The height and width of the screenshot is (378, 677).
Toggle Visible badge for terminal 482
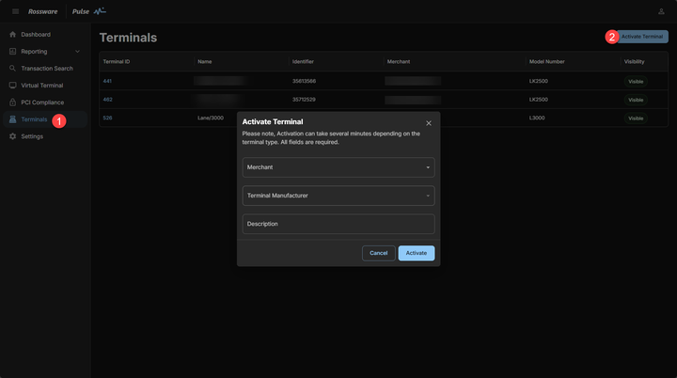[x=637, y=100]
